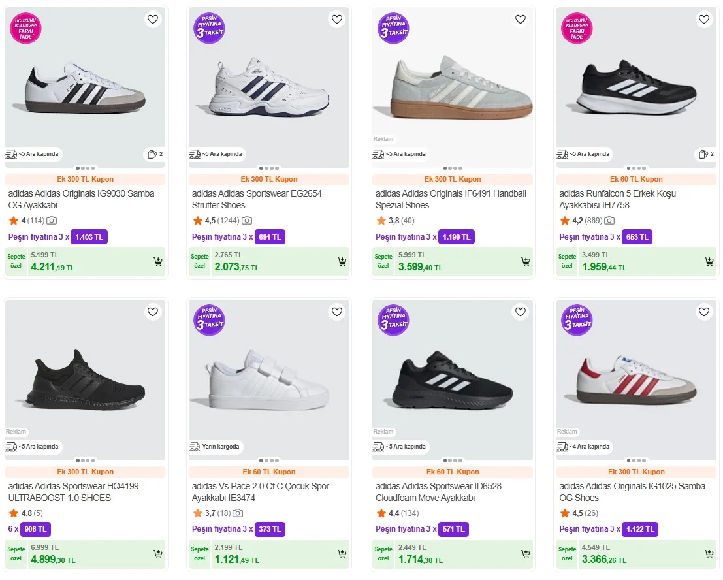Viewport: 723px width, 580px height.
Task: Click delivery truck icon on Handball Spezial card
Action: point(378,154)
